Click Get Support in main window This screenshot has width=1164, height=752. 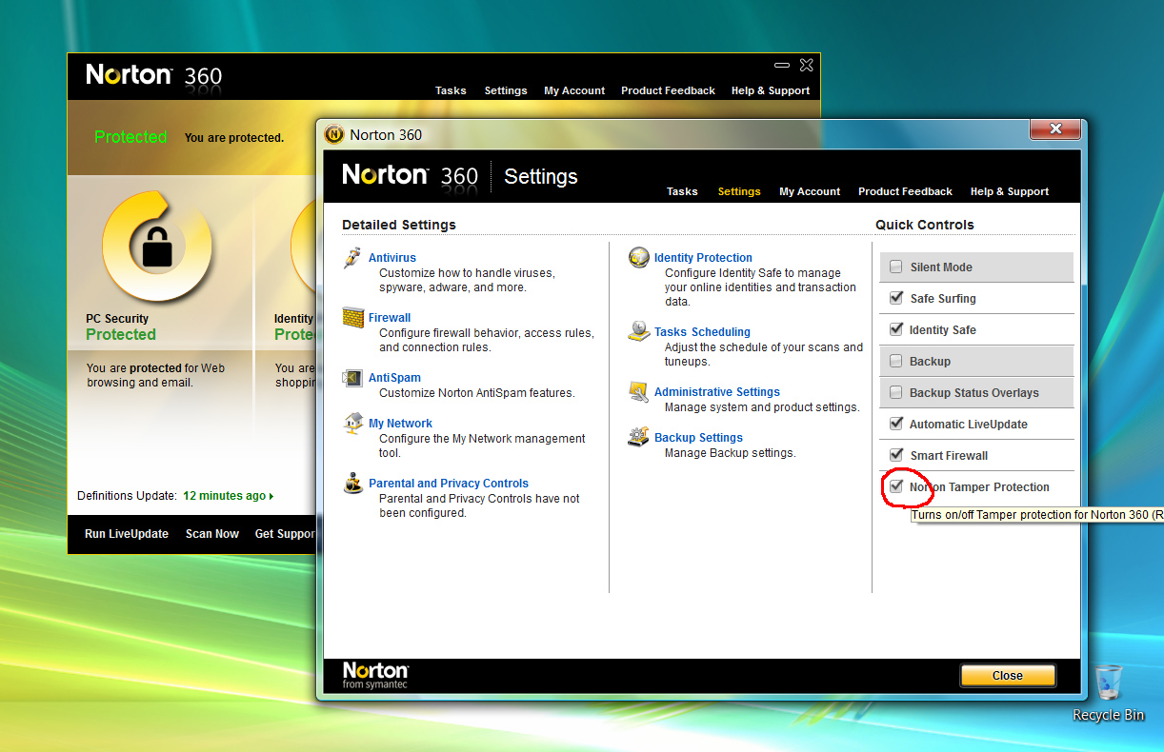285,534
